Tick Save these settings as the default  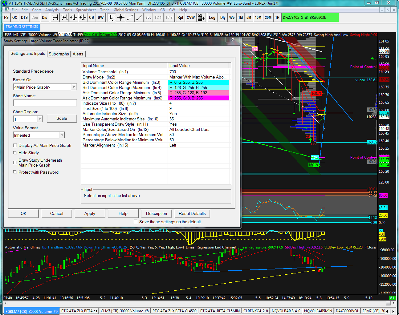136,222
